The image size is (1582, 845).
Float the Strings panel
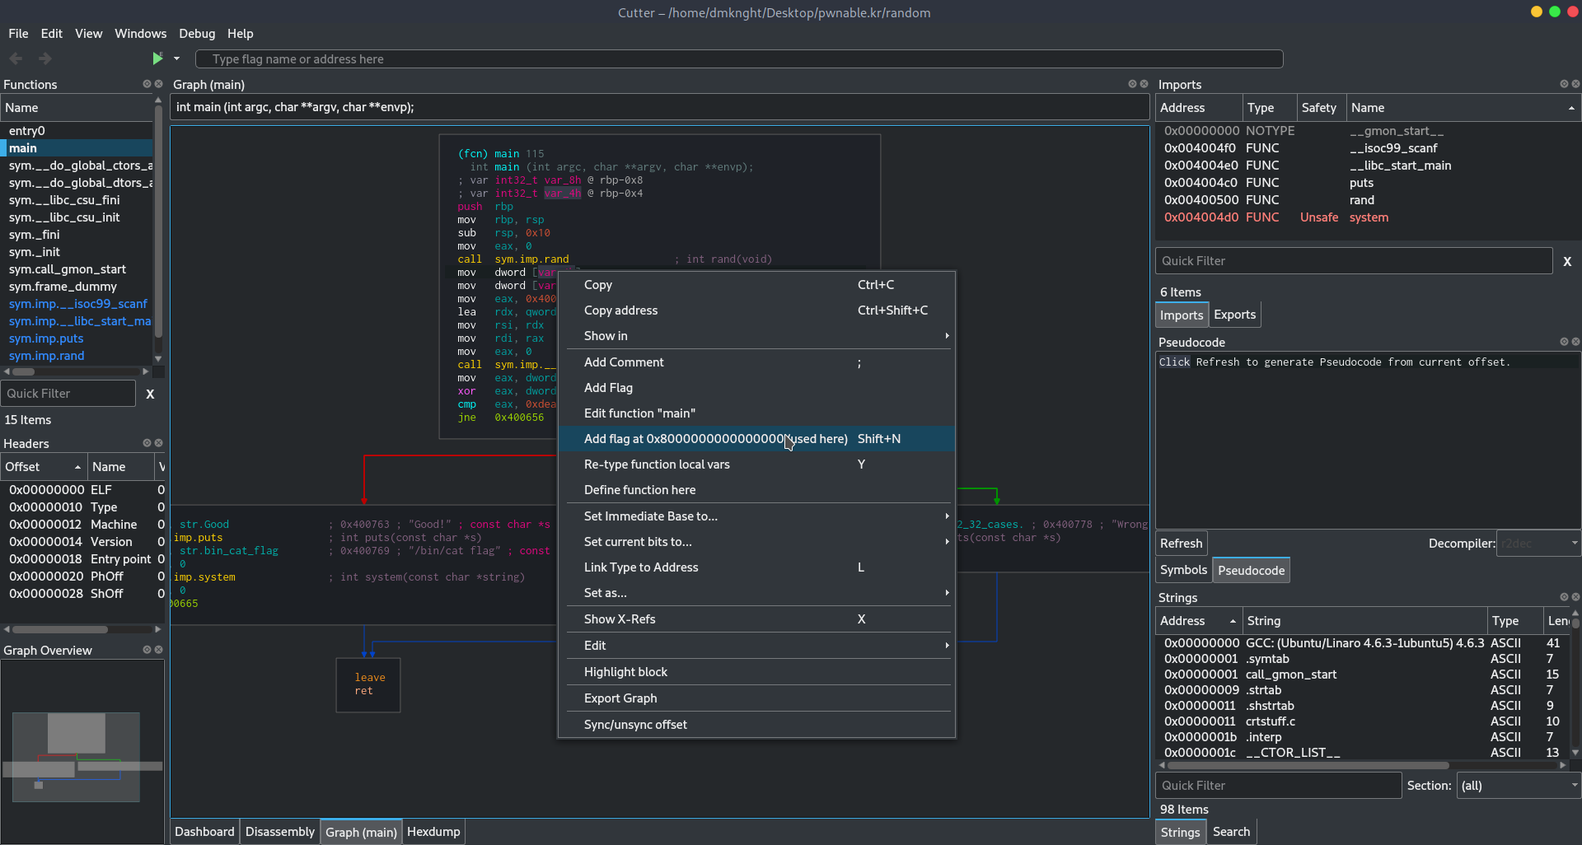[1564, 597]
